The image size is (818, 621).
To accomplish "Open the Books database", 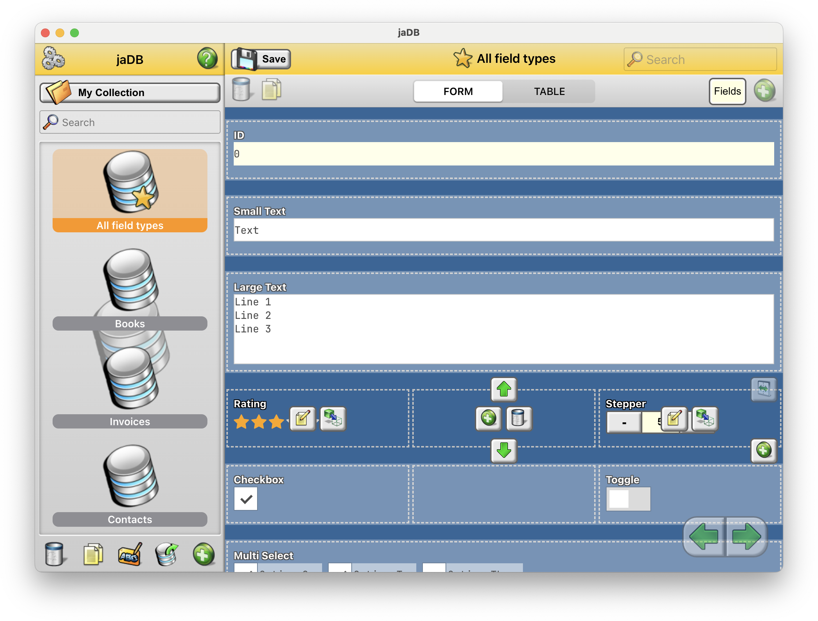I will (x=130, y=289).
